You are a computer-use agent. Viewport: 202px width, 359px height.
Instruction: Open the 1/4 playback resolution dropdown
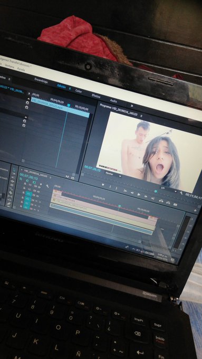tap(169, 189)
